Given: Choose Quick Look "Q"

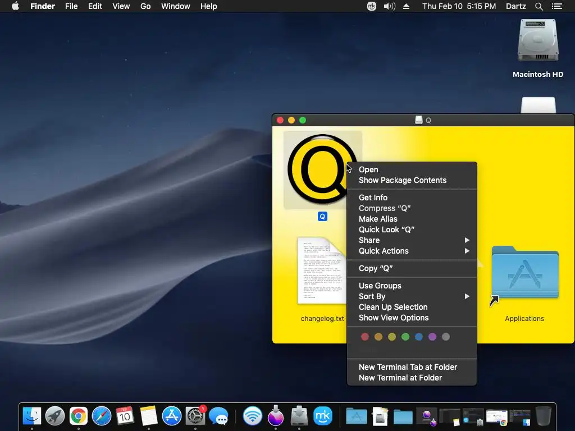Looking at the screenshot, I should click(412, 230).
